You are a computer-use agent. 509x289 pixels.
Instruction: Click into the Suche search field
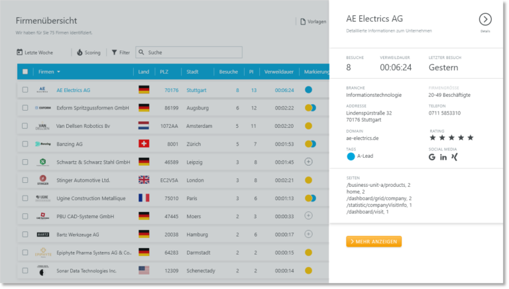point(189,52)
